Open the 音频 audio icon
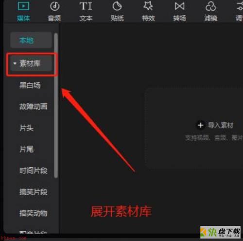 pos(55,6)
